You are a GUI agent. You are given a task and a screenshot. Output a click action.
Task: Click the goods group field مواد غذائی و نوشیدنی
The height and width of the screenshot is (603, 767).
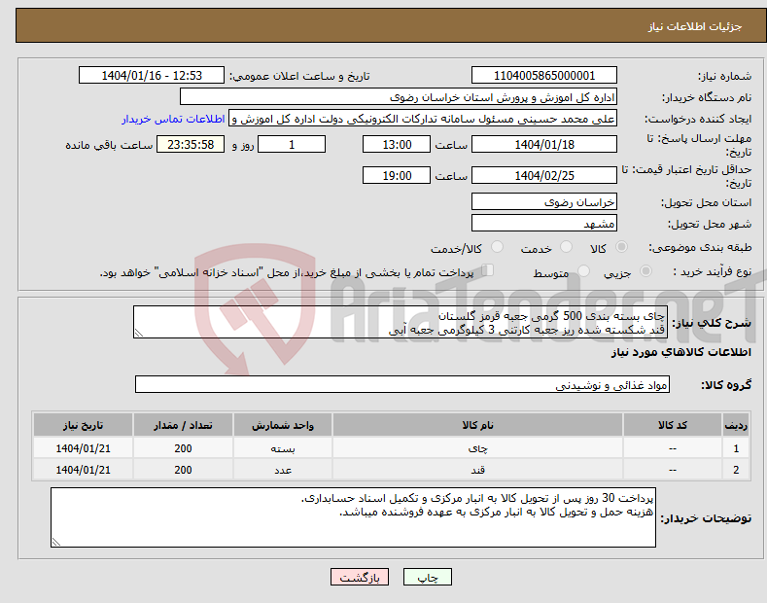pyautogui.click(x=402, y=385)
